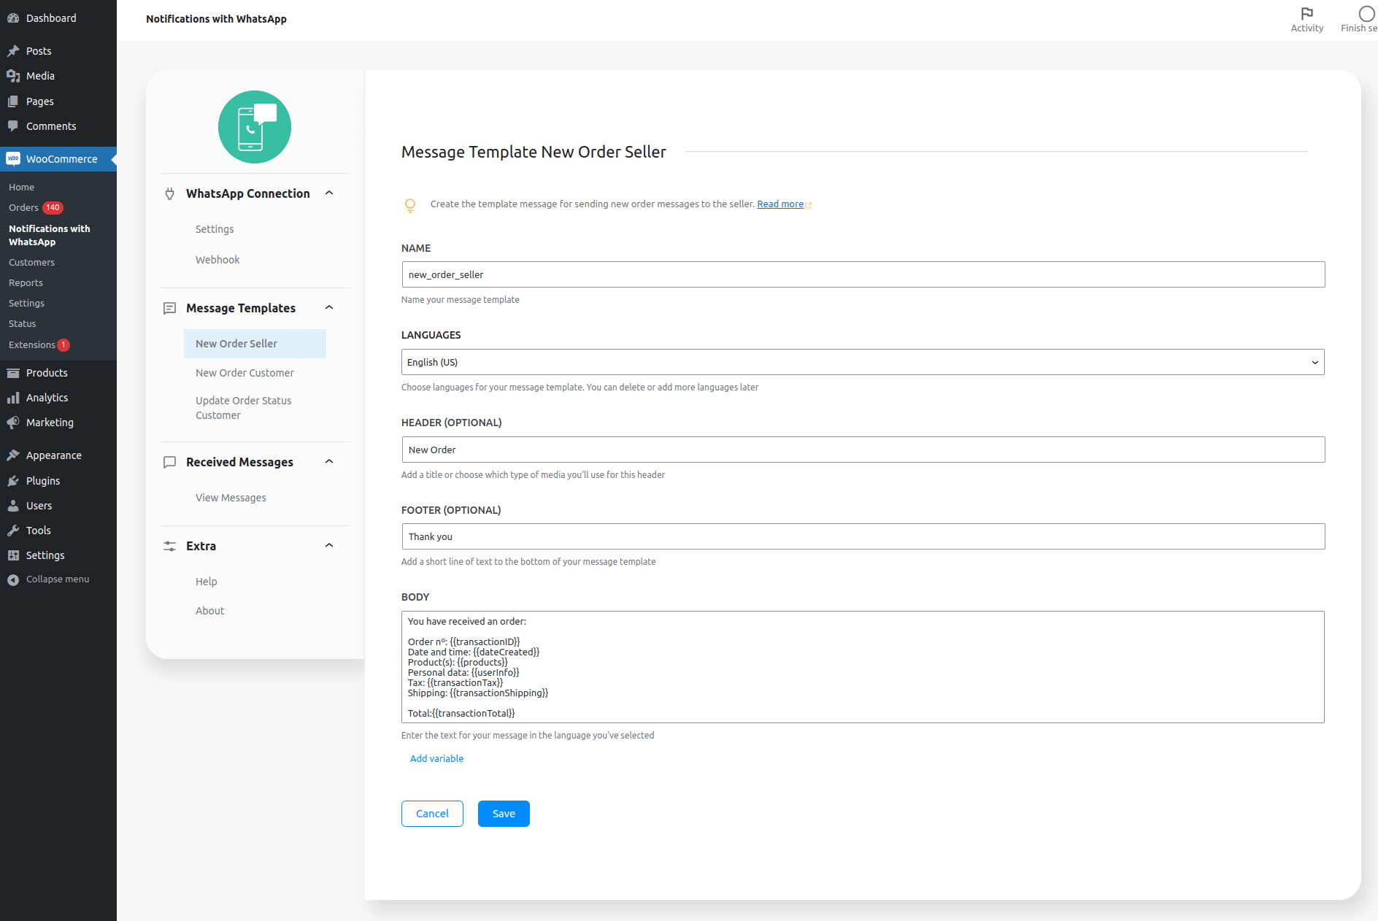Select the Media sidebar icon
Screen dimensions: 1378x921
tap(13, 75)
